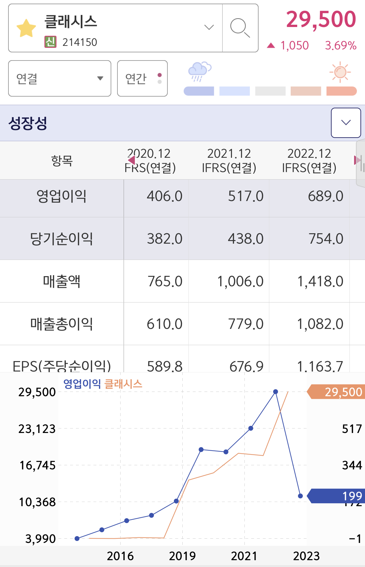The width and height of the screenshot is (365, 567).
Task: Select the EPS(주당순이익) row label
Action: pyautogui.click(x=62, y=366)
